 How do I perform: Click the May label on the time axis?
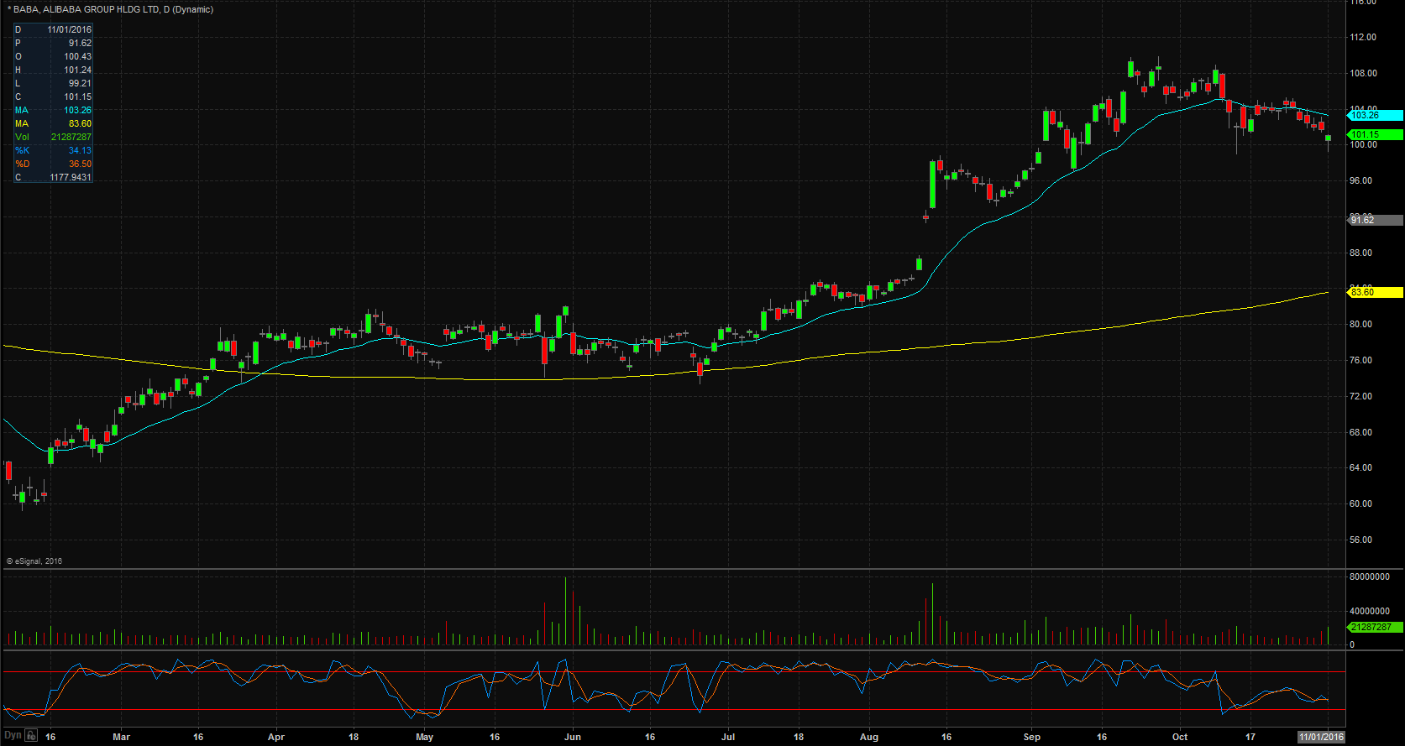click(x=425, y=737)
